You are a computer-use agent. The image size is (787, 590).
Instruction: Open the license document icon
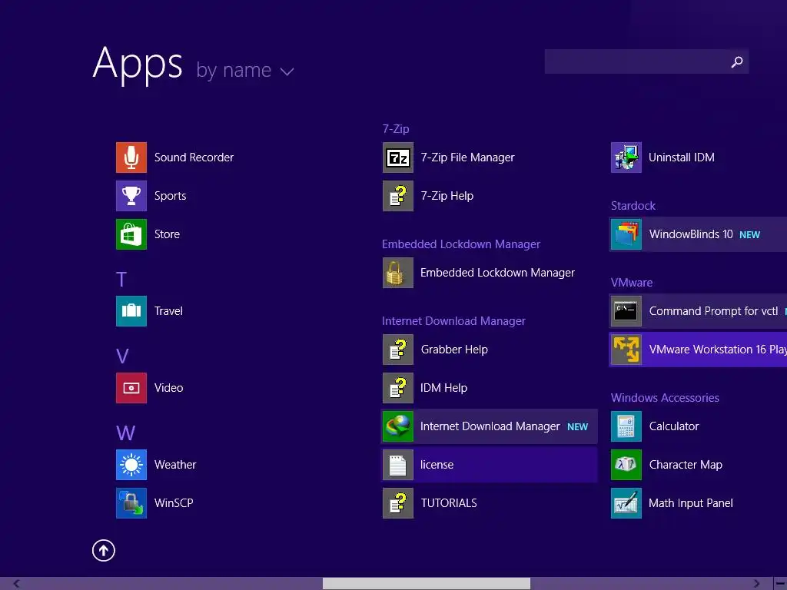click(x=397, y=465)
